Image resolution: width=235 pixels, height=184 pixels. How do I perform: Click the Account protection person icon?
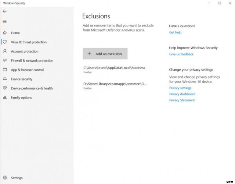pos(5,52)
